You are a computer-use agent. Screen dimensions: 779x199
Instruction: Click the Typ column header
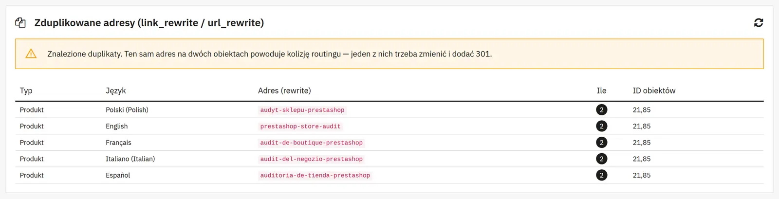click(26, 90)
